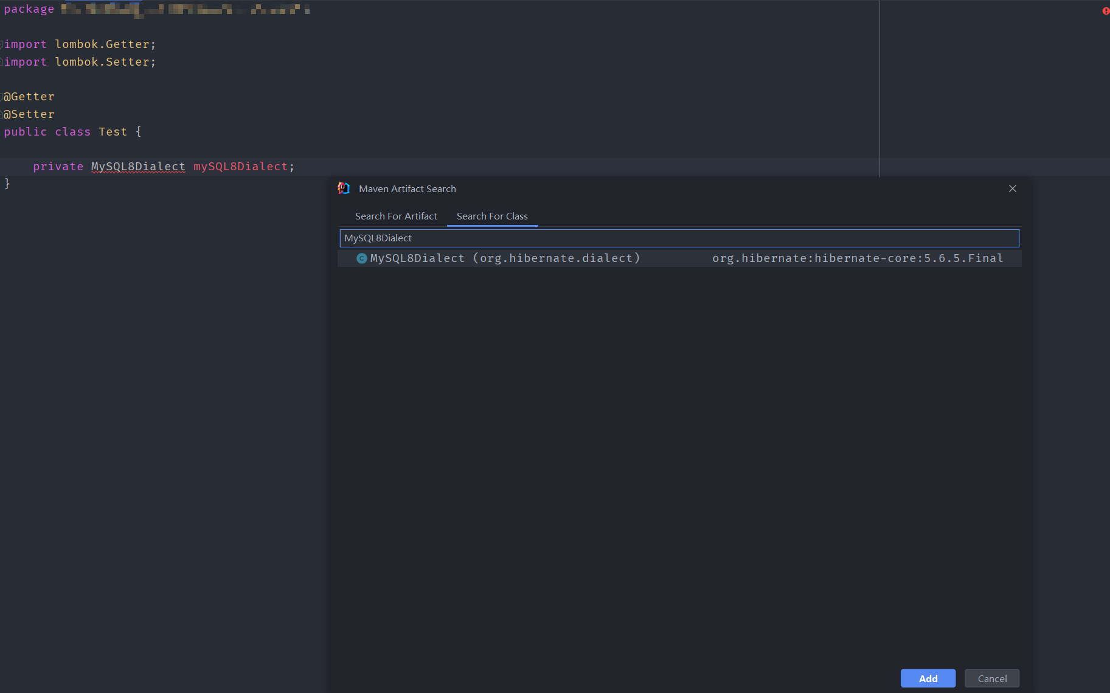The height and width of the screenshot is (693, 1110).
Task: Click the IntelliJ IDEA logo in the dialog title
Action: (x=344, y=188)
